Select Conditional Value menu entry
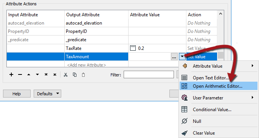The height and width of the screenshot is (138, 259). tap(219, 109)
